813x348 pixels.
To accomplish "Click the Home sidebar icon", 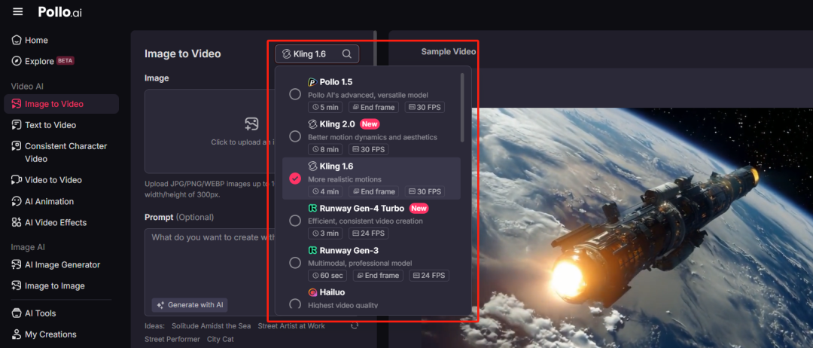I will [x=17, y=40].
